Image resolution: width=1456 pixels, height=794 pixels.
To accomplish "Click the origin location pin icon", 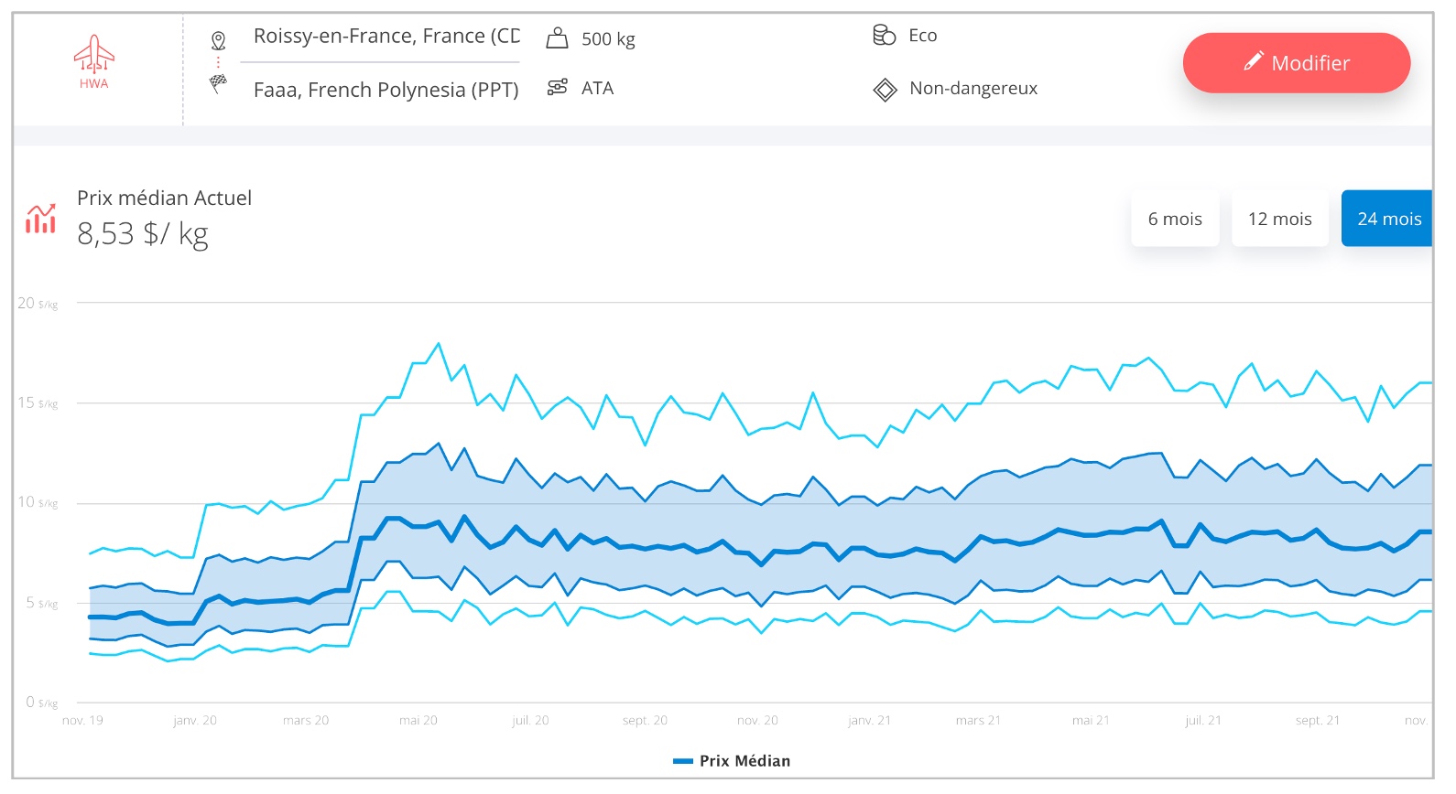I will [218, 40].
